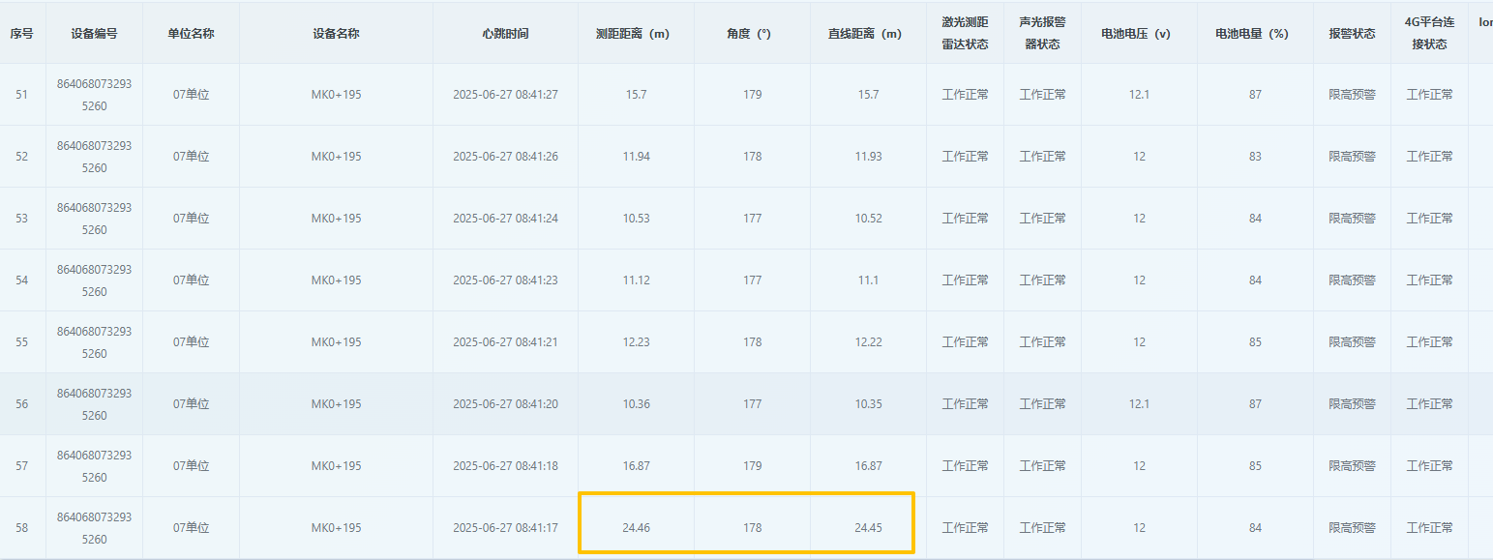The image size is (1493, 560).
Task: Click the 16.87 value in 直线距离 column
Action: [868, 466]
